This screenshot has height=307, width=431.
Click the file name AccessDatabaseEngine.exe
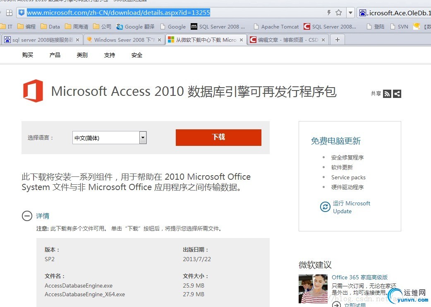point(79,285)
